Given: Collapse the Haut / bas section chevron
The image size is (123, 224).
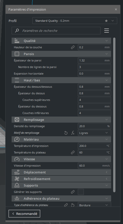Looking at the screenshot, I should coord(107,80).
